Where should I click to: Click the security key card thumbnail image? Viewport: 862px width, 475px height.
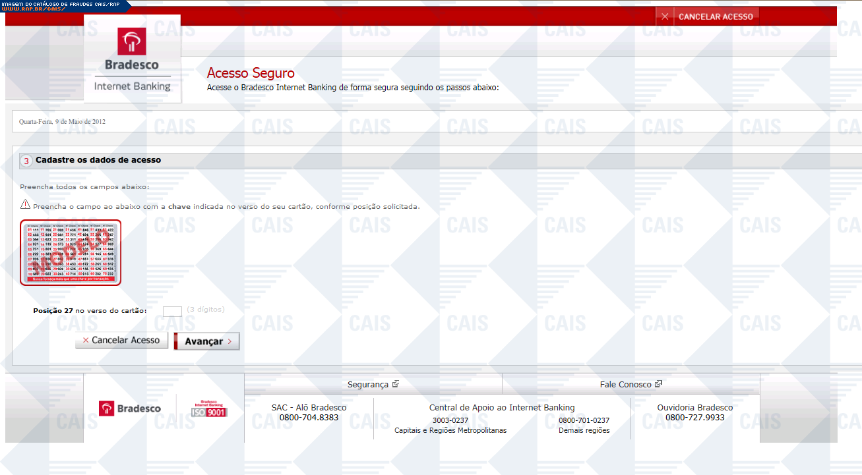coord(71,252)
